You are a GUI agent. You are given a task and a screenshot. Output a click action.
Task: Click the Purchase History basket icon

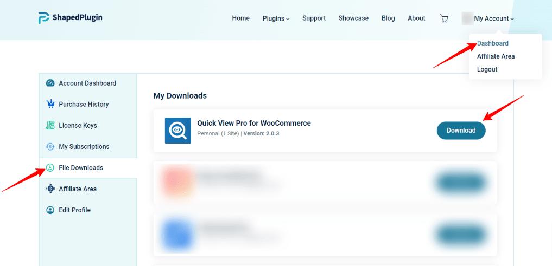pos(50,104)
